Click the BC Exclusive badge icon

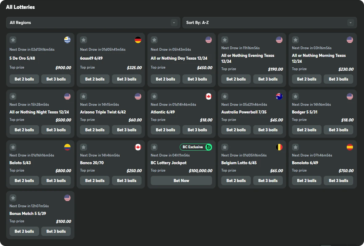coord(209,147)
